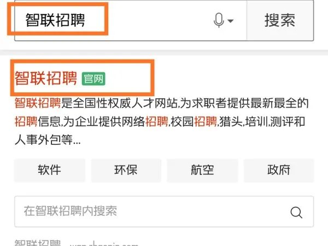Screen dimensions: 328x246
Task: Click the result description starting 智联招聘是全国性
Action: (161, 121)
